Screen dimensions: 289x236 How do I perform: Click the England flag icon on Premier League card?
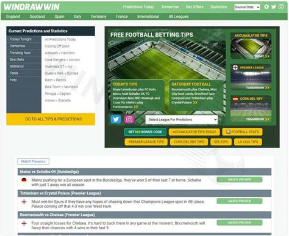click(235, 67)
